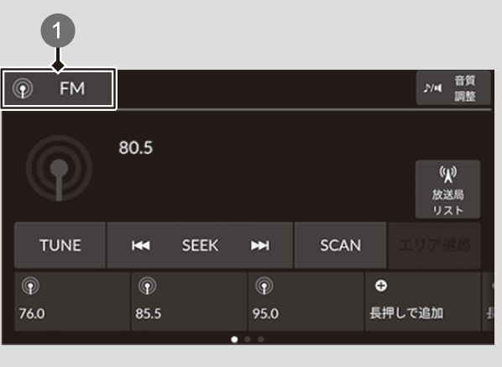This screenshot has height=367, width=502.
Task: Start station SCAN
Action: point(340,245)
